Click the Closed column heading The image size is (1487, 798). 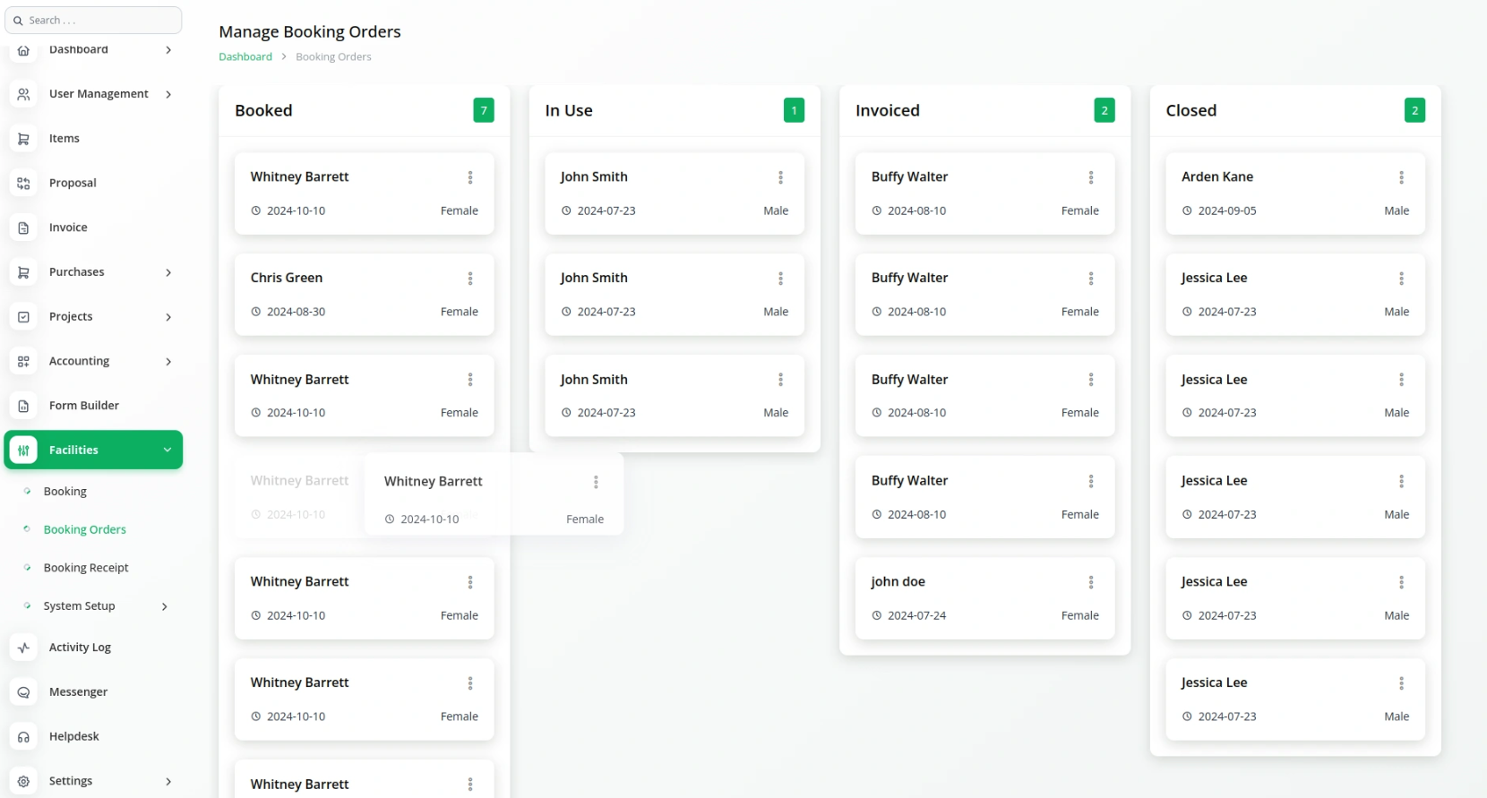[x=1191, y=110]
